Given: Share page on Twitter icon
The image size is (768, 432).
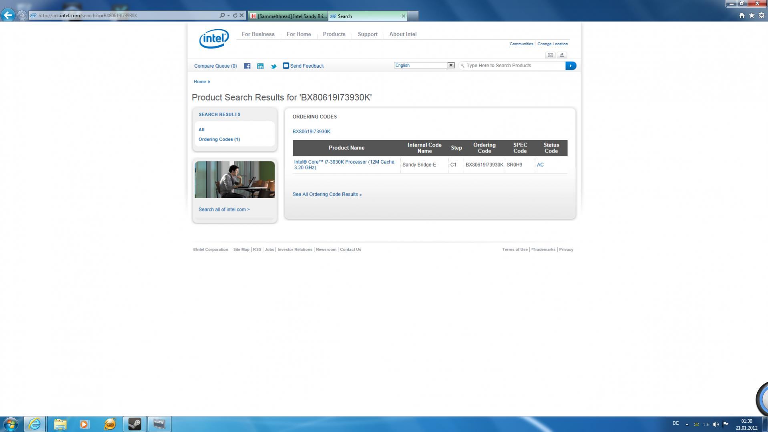Looking at the screenshot, I should [273, 66].
